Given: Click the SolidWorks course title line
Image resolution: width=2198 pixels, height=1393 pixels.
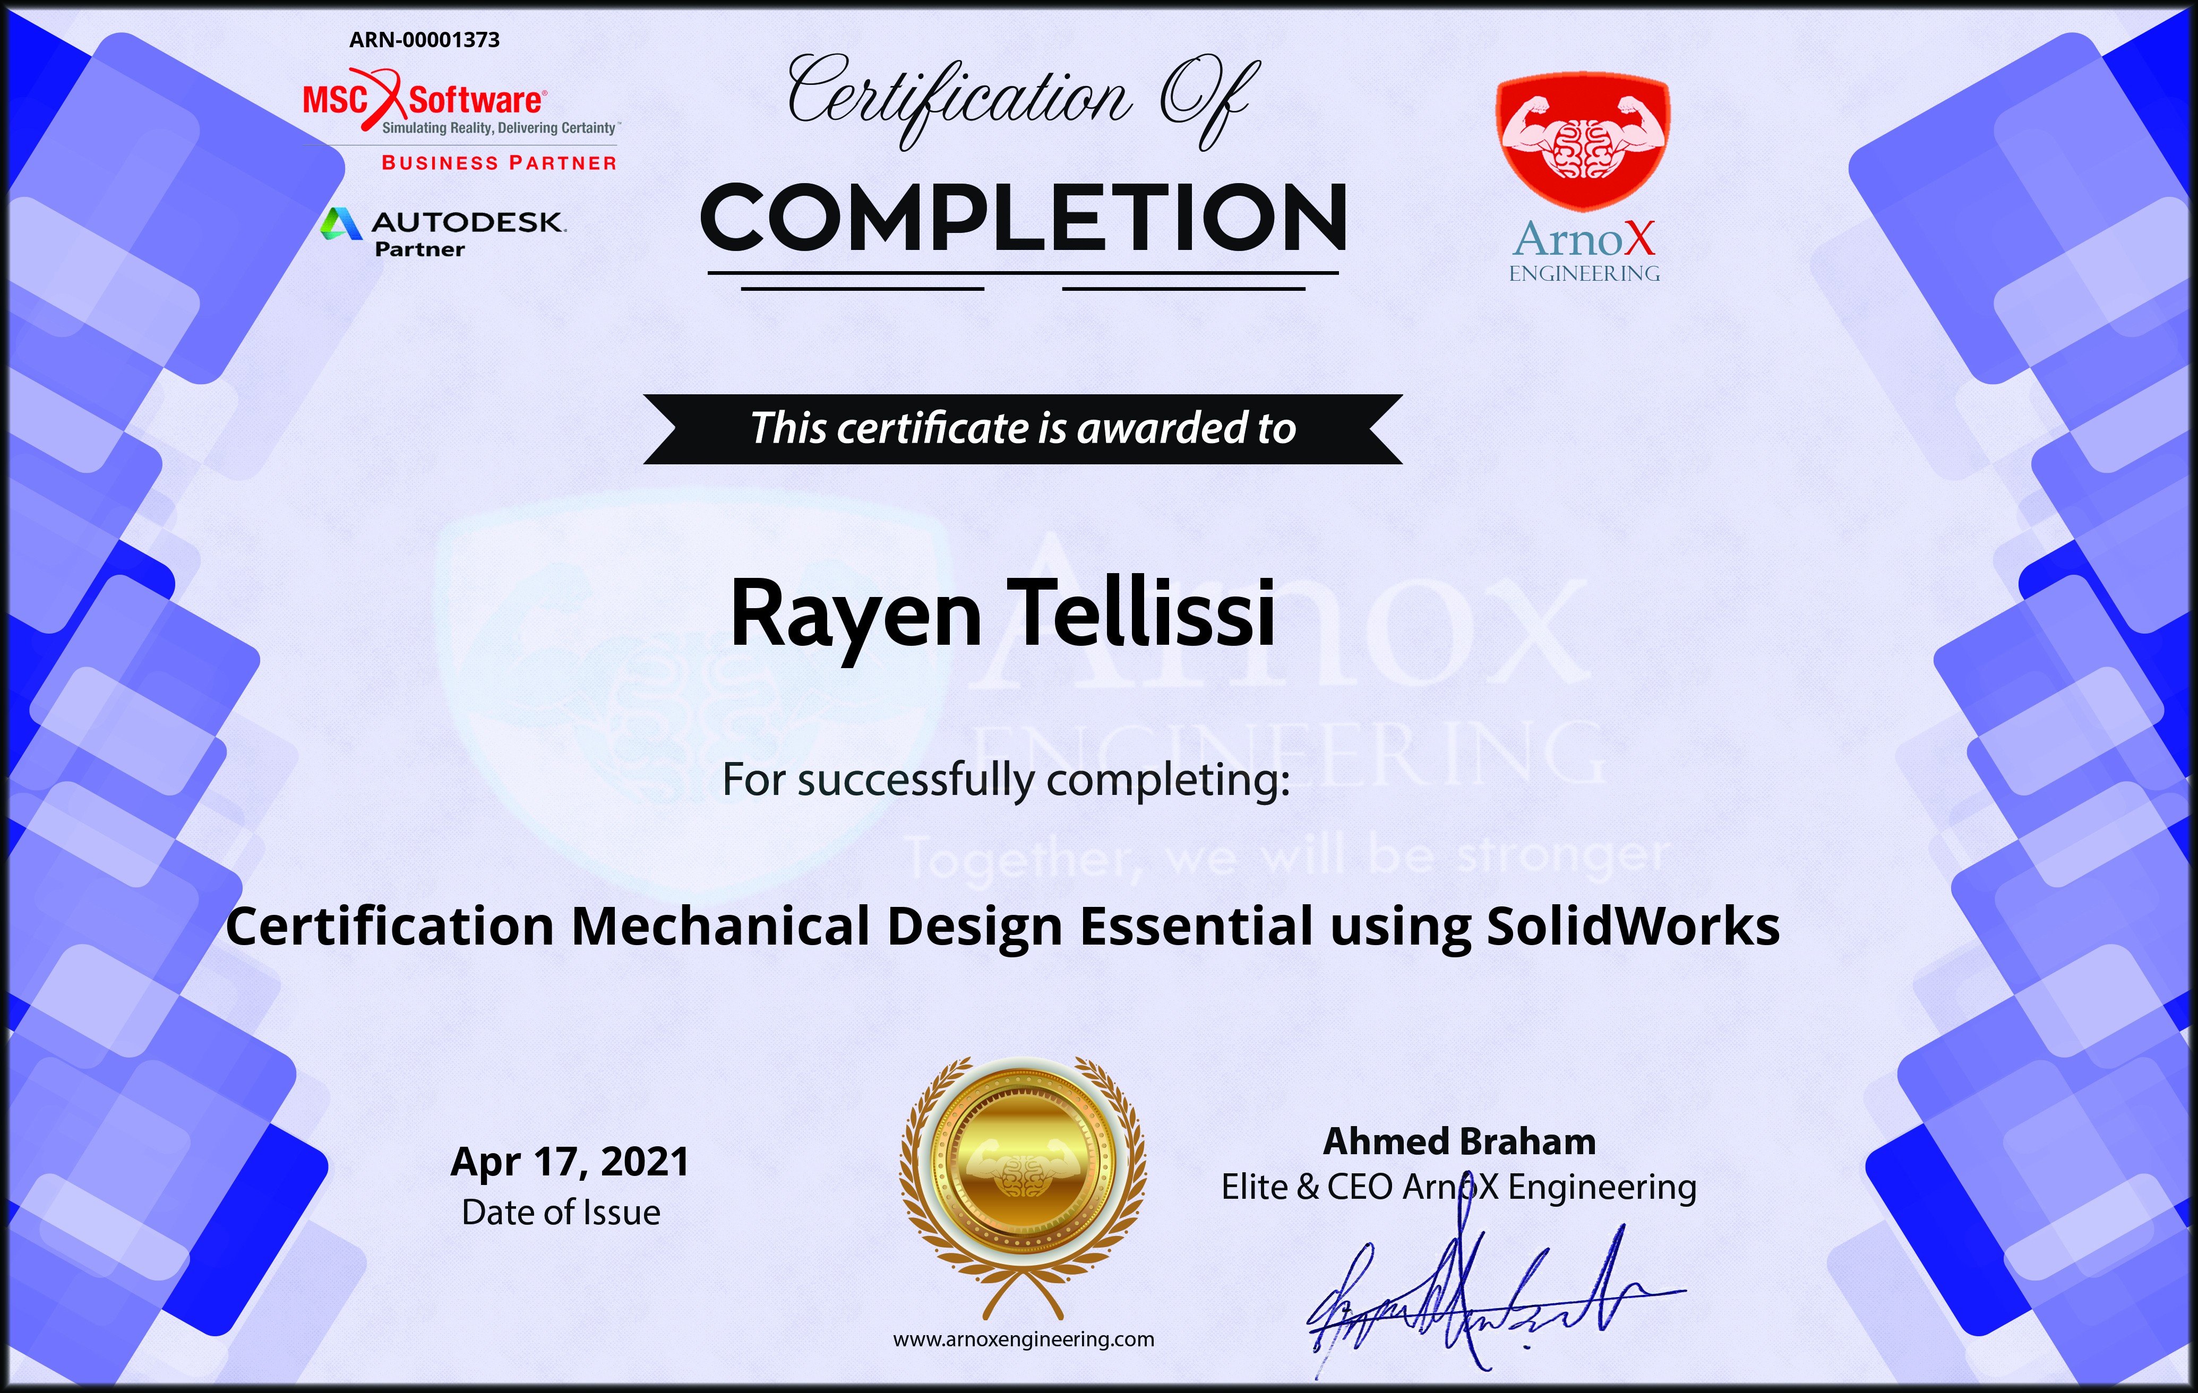Looking at the screenshot, I should [x=1002, y=926].
